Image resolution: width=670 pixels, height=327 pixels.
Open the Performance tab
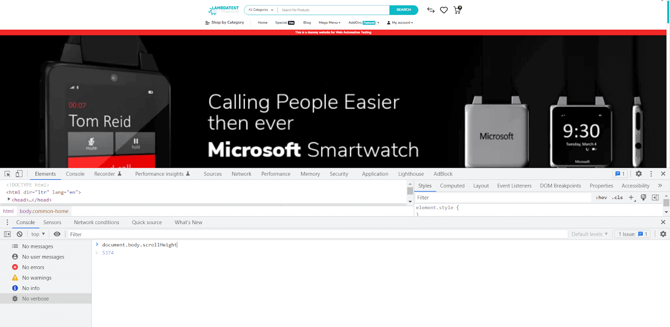tap(276, 174)
